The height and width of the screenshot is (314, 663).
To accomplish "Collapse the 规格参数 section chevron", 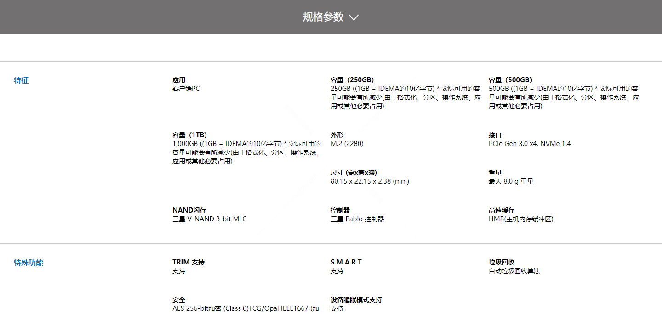I will pyautogui.click(x=354, y=17).
